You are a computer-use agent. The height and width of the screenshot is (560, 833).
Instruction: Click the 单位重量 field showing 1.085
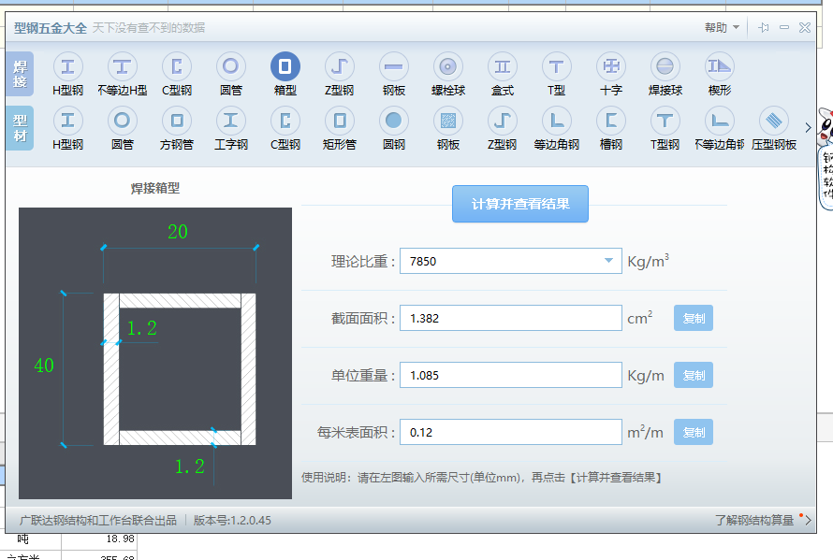(x=510, y=375)
